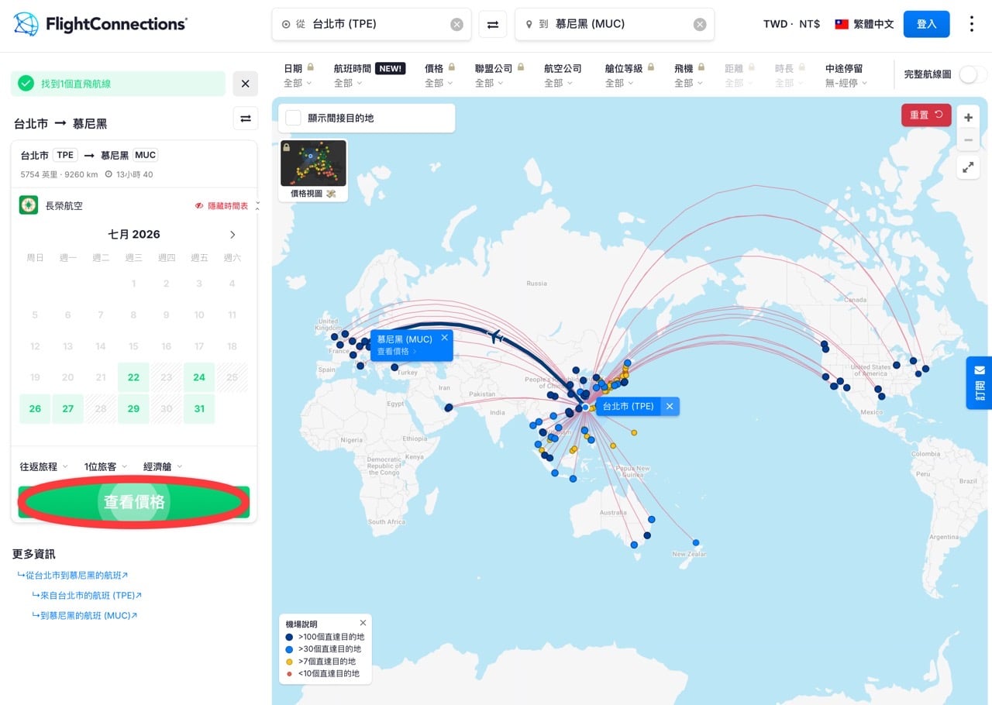
Task: Zoom out on the map
Action: (968, 140)
